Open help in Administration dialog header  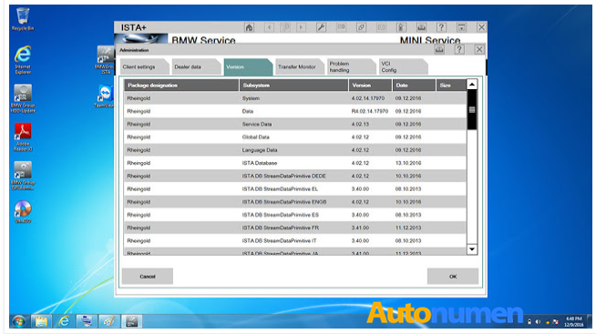point(459,49)
